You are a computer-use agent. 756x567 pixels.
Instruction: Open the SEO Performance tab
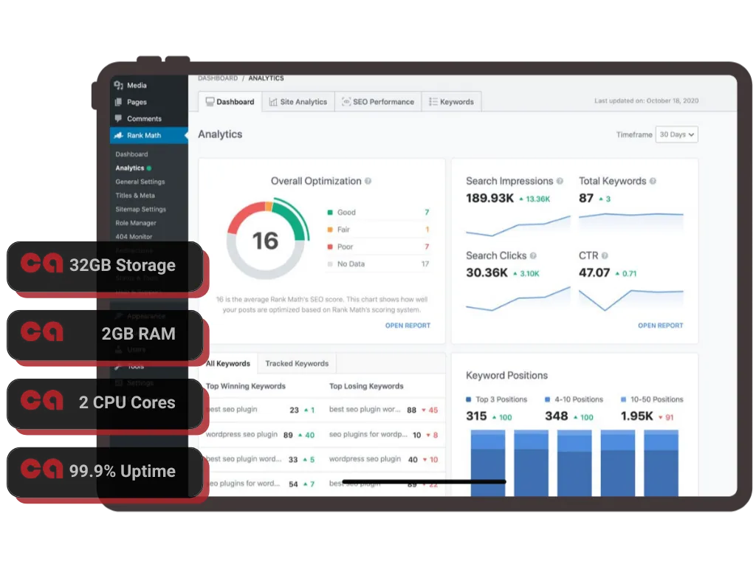click(x=378, y=102)
